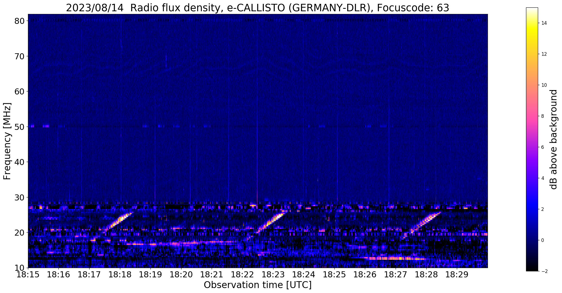Click the '18:22' time tick label
The image size is (562, 293).
[242, 274]
